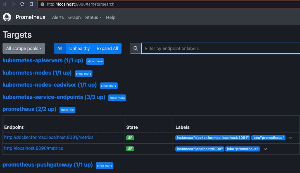The height and width of the screenshot is (173, 300).
Task: Click the instance="localhost:9090" label
Action: pos(200,149)
